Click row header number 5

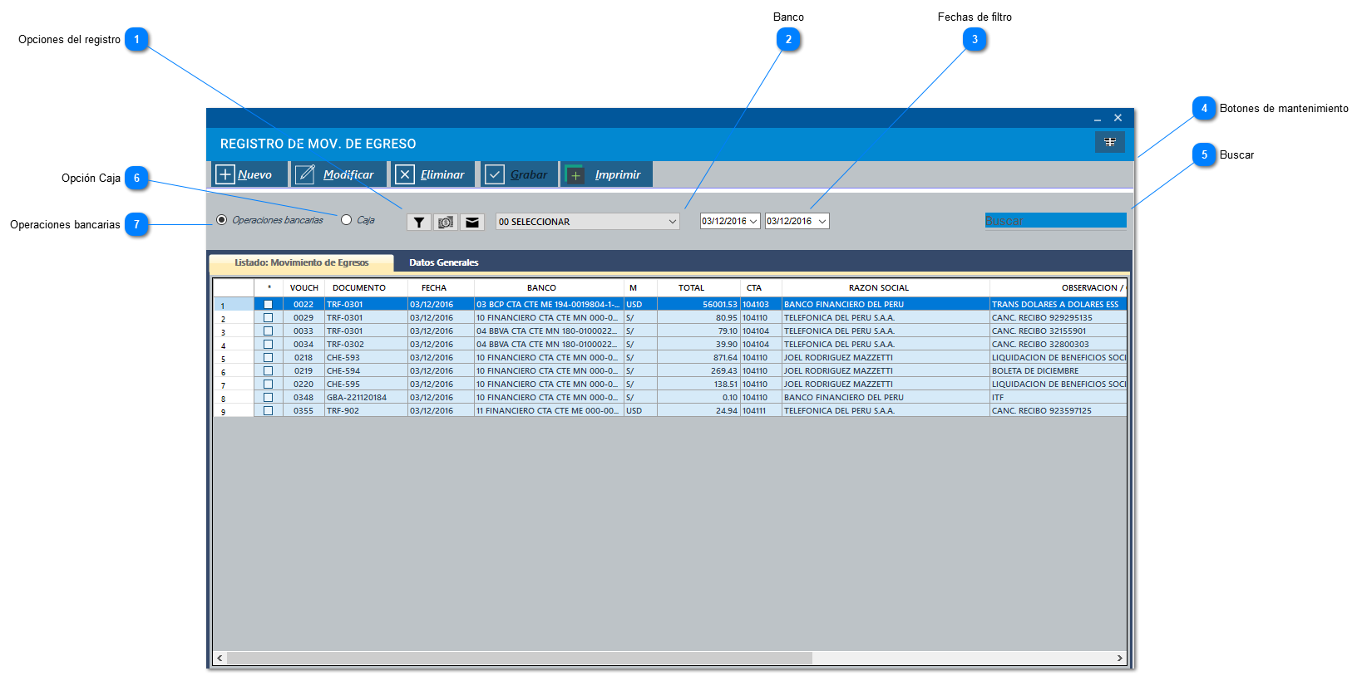[234, 359]
